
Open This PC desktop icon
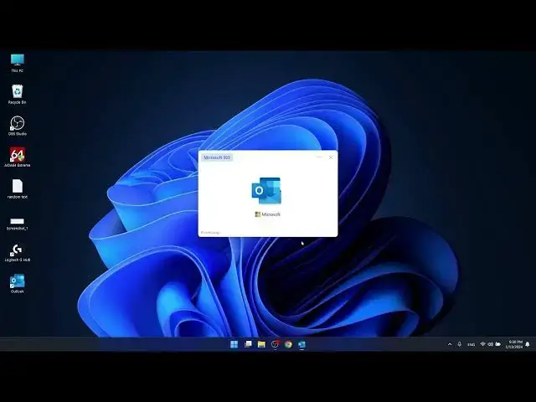click(x=17, y=63)
